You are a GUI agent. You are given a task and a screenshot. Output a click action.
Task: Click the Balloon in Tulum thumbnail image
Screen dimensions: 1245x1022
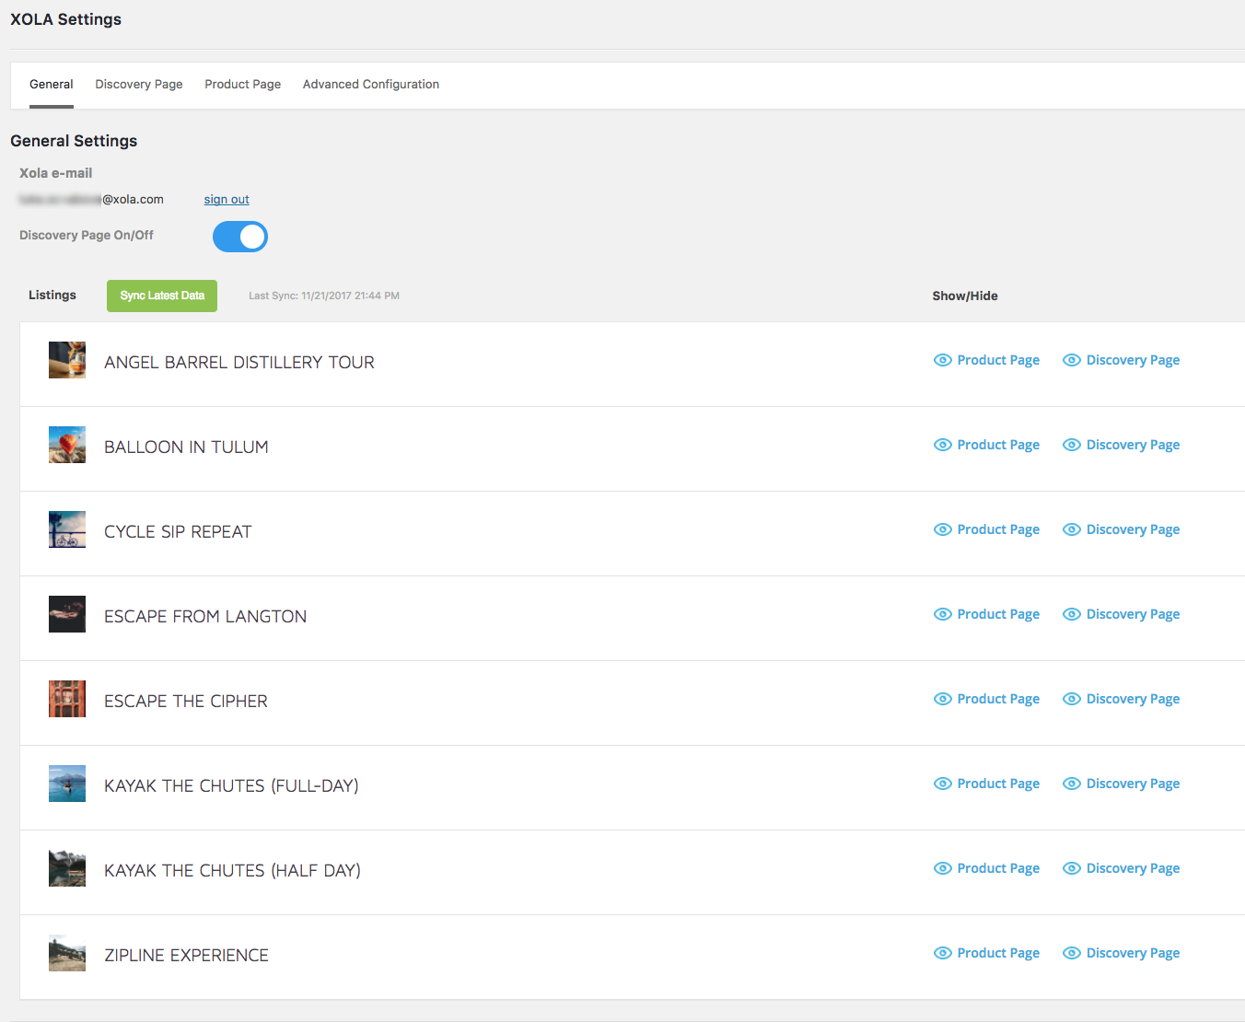(x=67, y=445)
